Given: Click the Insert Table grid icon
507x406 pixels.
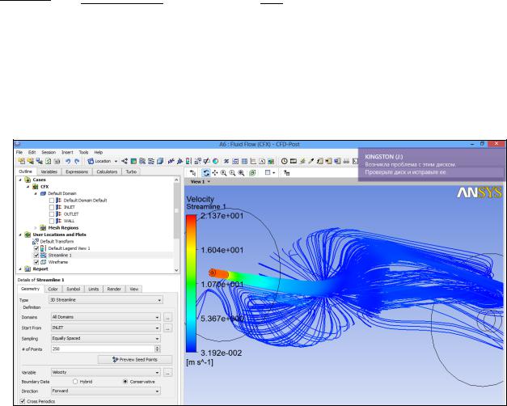Looking at the screenshot, I should click(x=244, y=161).
